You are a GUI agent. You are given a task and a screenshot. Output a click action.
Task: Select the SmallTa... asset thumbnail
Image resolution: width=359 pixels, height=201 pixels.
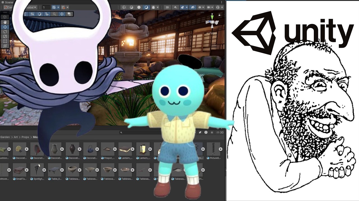[19, 170]
